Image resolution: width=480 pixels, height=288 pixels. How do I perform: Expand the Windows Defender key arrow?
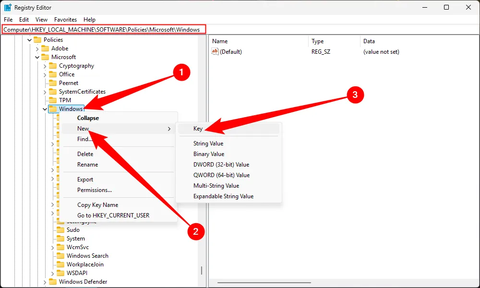tap(45, 282)
